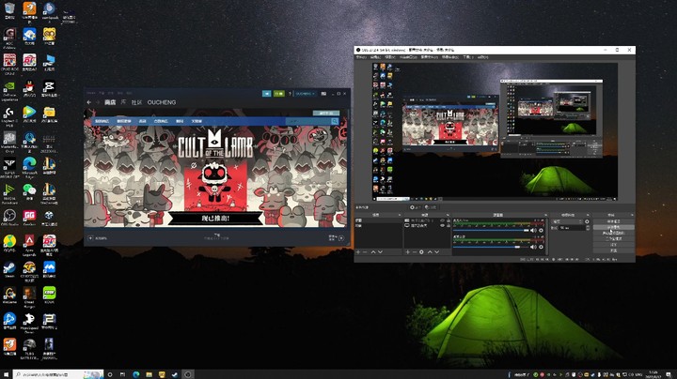Open Steam help question mark icon
Image resolution: width=677 pixels, height=379 pixels.
pos(290,94)
